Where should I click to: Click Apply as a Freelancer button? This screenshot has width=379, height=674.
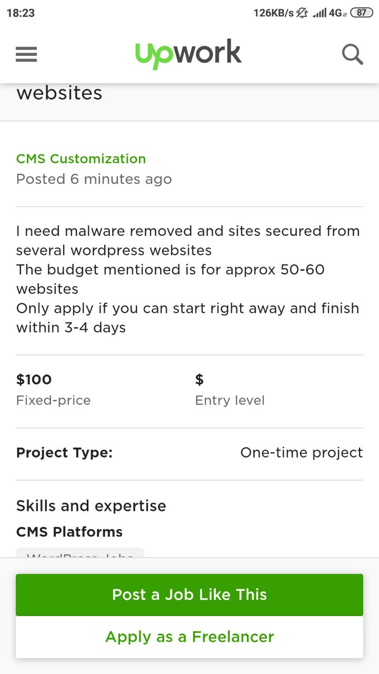pyautogui.click(x=189, y=637)
